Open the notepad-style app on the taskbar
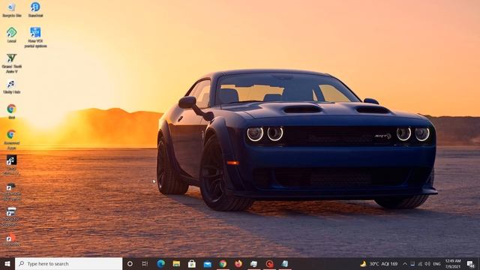 [x=285, y=263]
